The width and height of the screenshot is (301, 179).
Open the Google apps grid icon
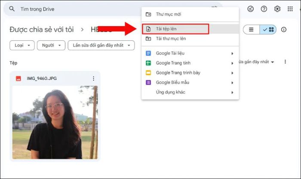click(x=290, y=9)
